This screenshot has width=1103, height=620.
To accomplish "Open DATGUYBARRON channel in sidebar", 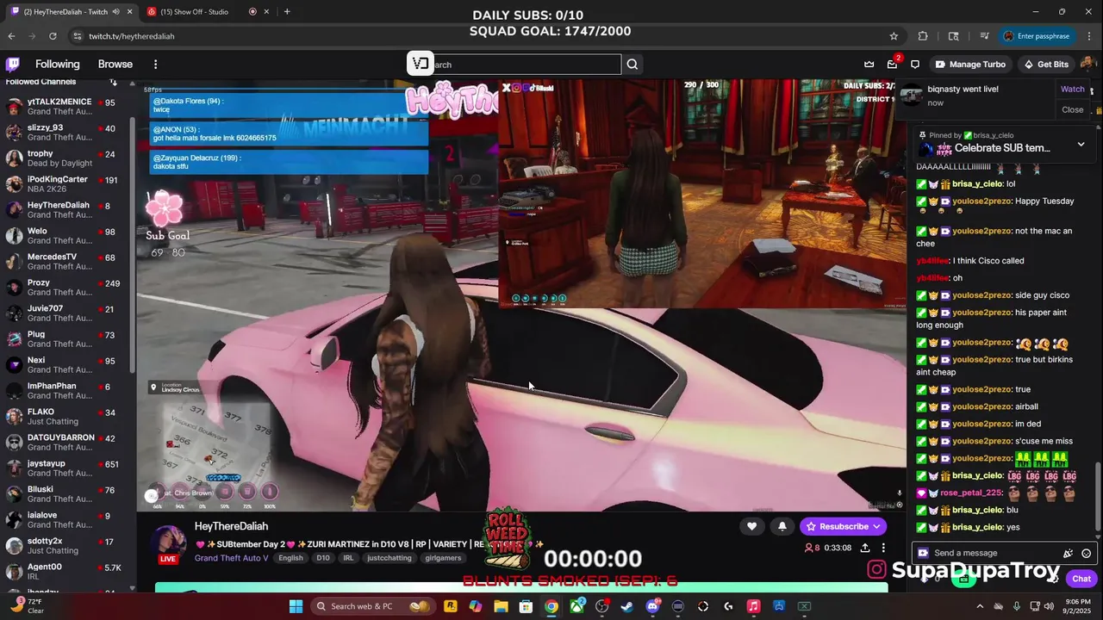I will pyautogui.click(x=65, y=443).
